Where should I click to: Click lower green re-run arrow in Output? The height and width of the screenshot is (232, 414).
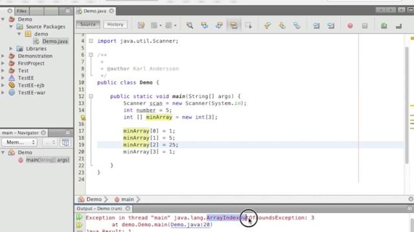(x=79, y=225)
